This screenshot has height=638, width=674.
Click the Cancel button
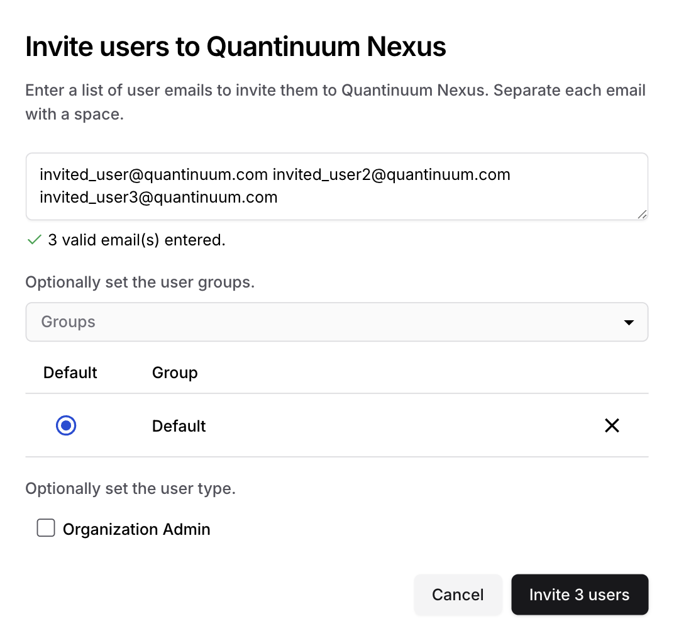click(458, 595)
